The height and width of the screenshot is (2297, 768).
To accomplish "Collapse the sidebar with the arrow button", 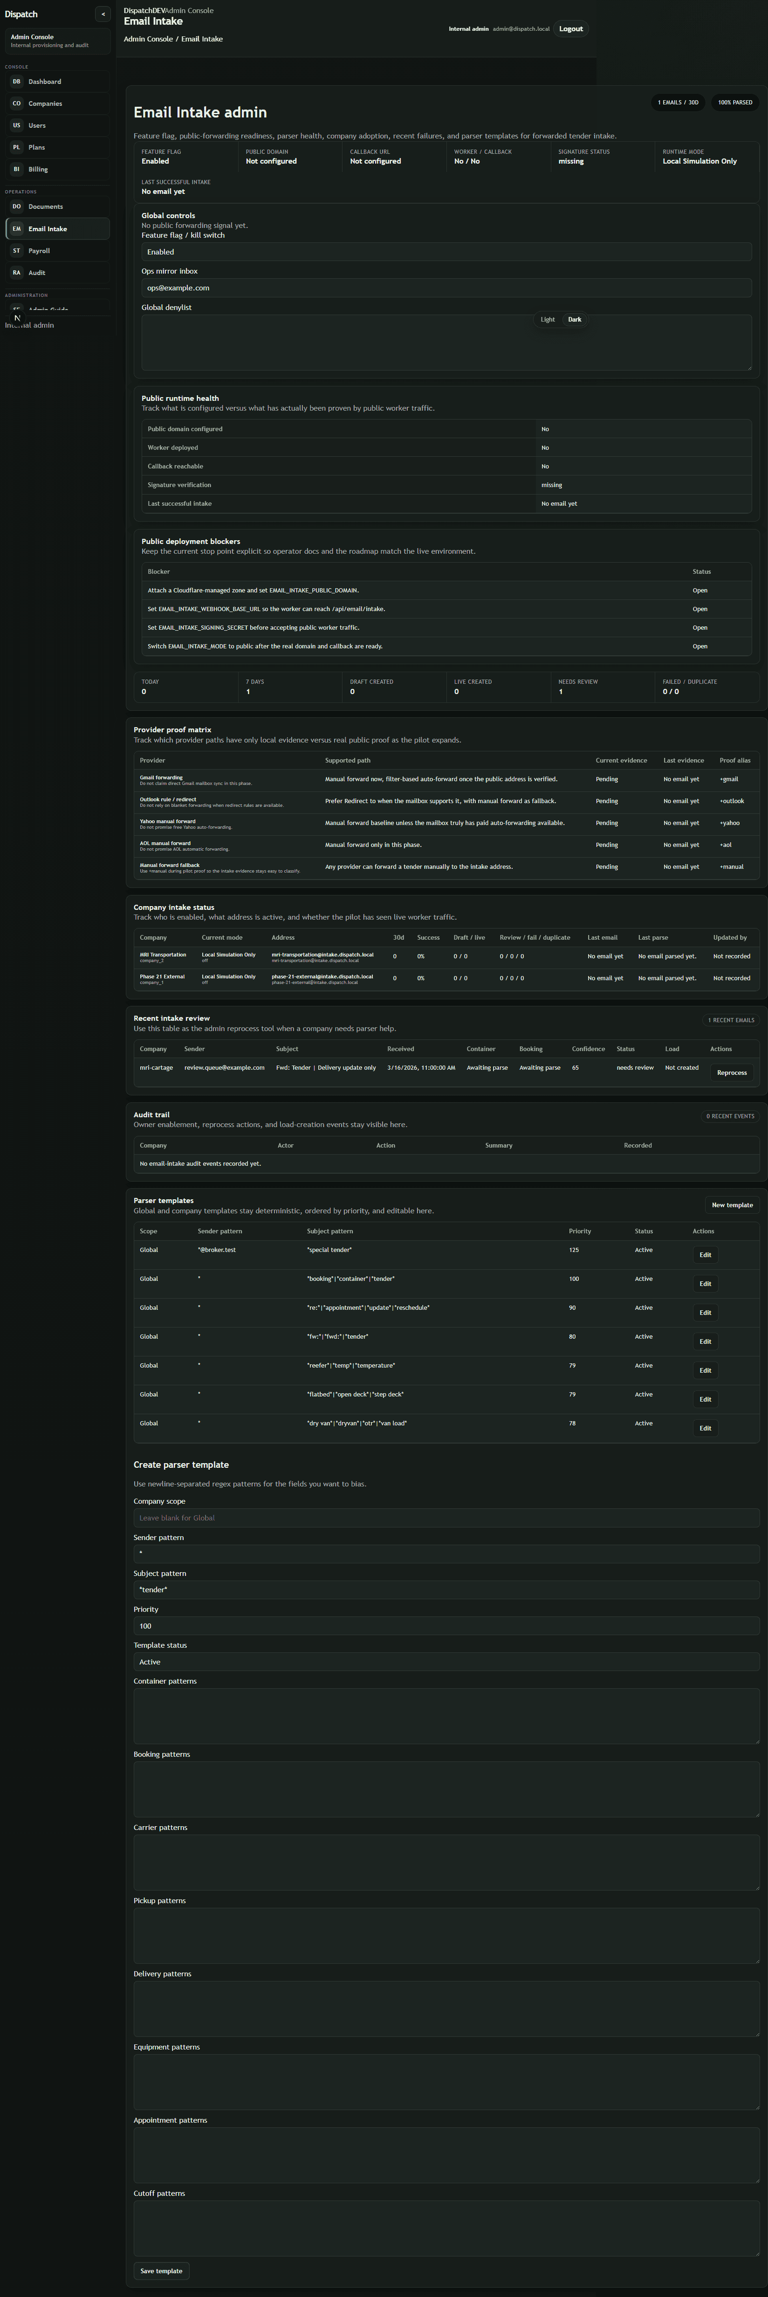I will pyautogui.click(x=103, y=14).
